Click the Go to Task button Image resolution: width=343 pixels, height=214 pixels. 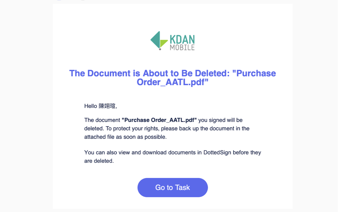coord(172,187)
